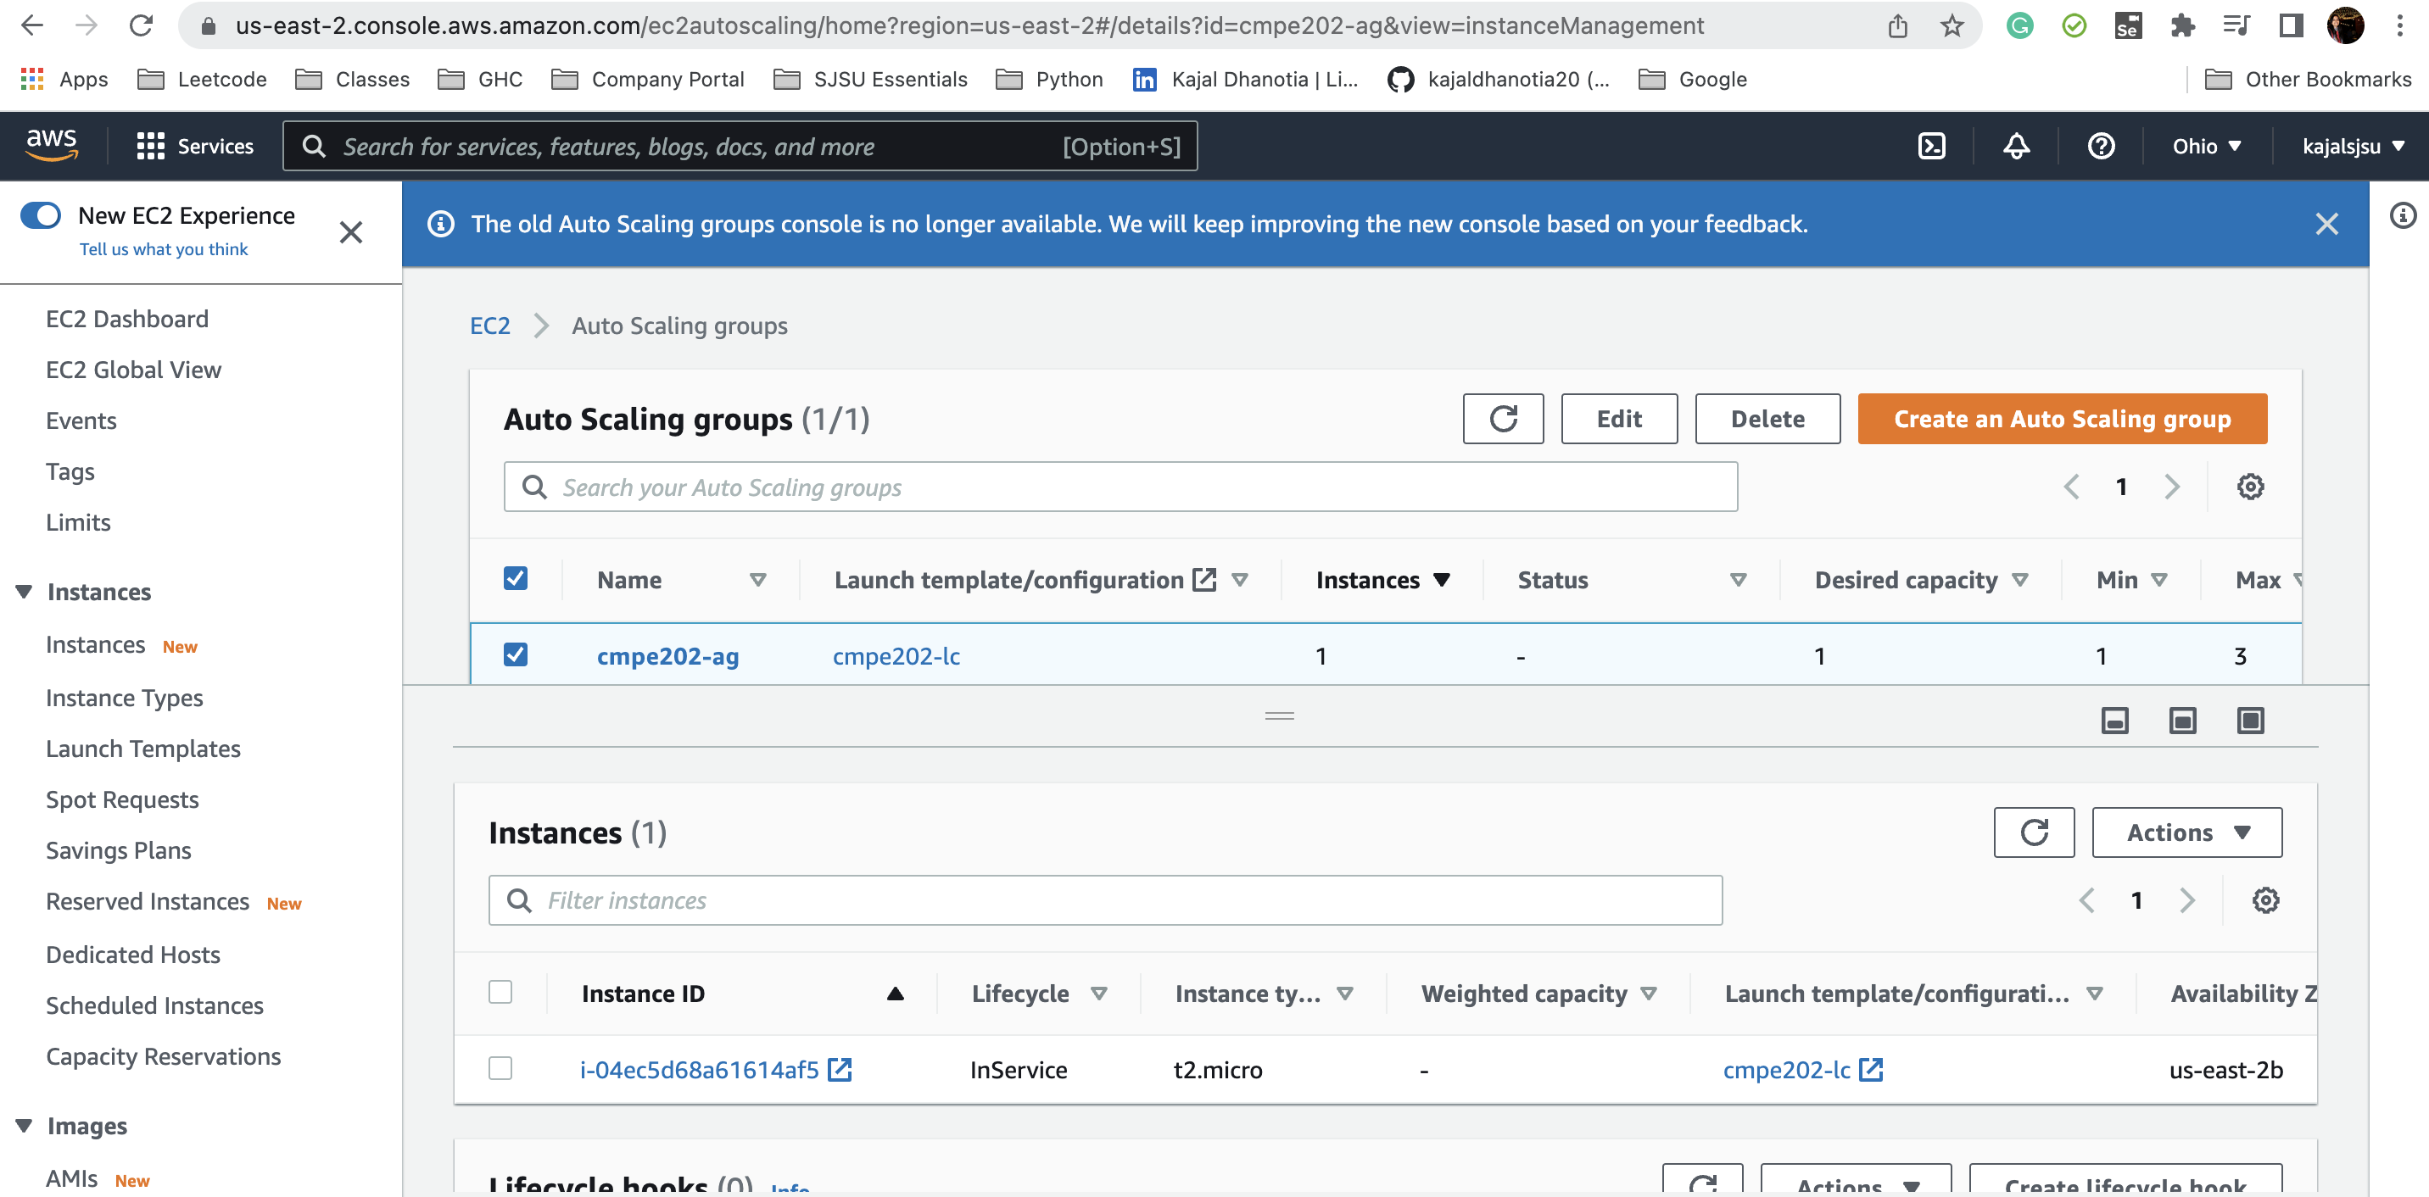This screenshot has width=2429, height=1197.
Task: Select the instance i-04ec5d68a61614af5 checkbox
Action: [x=500, y=1069]
